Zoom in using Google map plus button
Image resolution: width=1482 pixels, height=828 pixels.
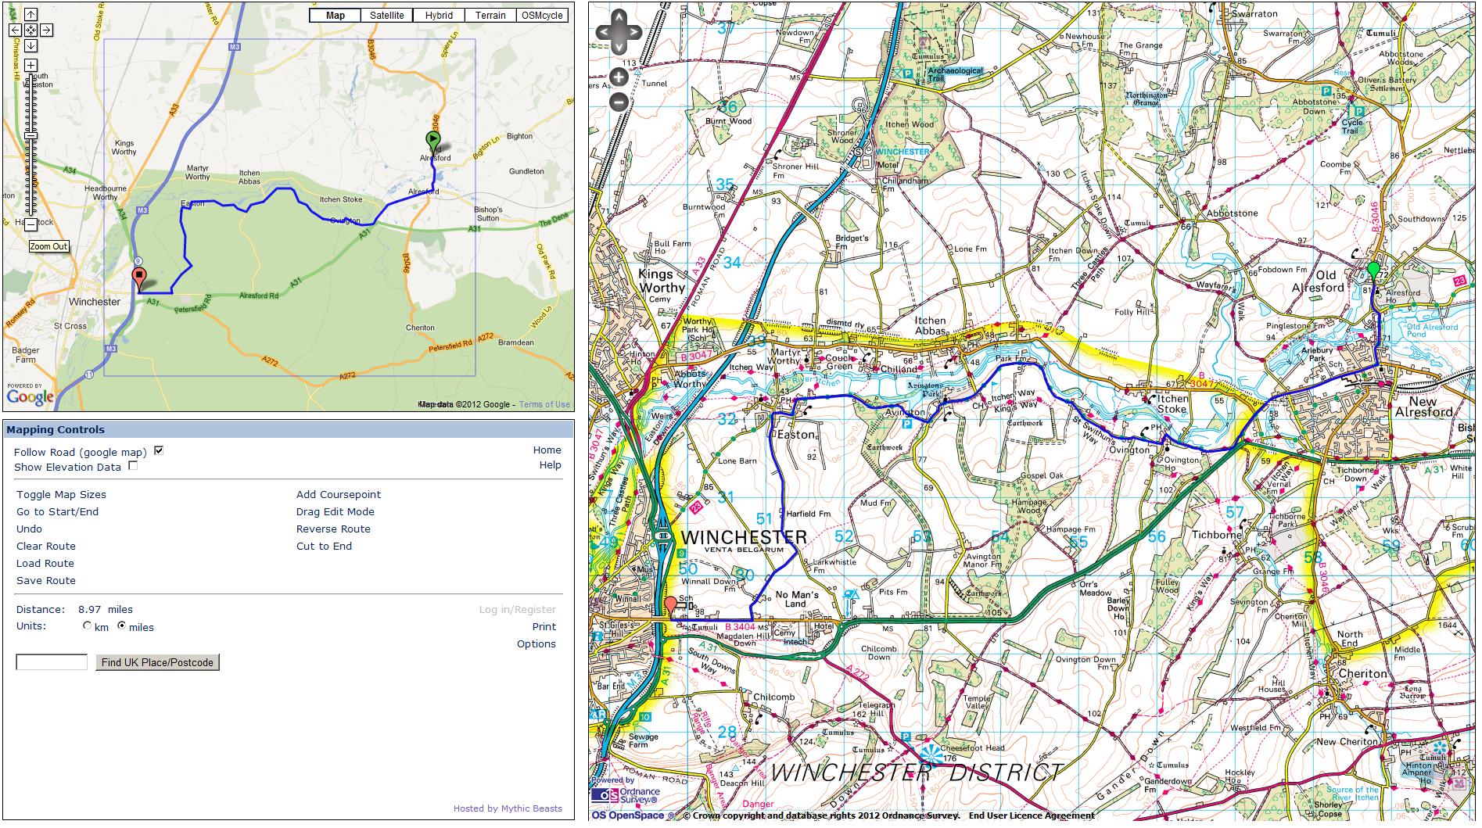click(31, 65)
